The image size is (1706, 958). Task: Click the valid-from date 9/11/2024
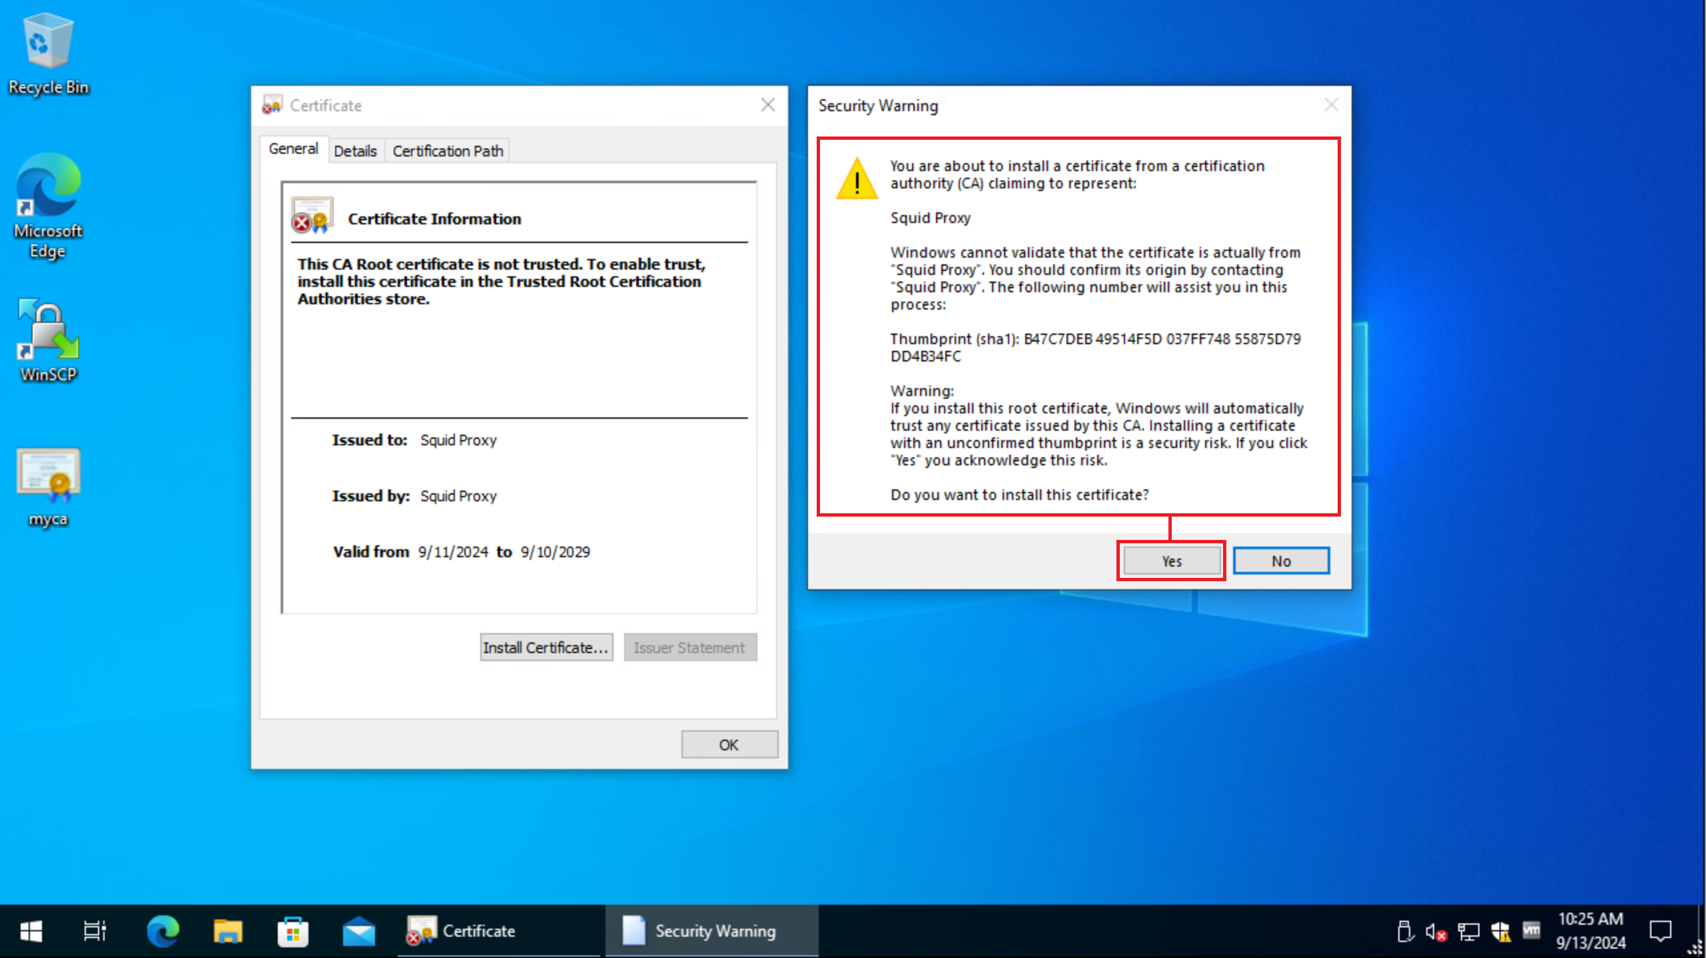tap(453, 552)
